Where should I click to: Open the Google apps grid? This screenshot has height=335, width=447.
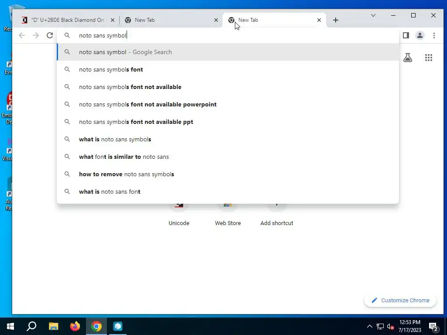pyautogui.click(x=429, y=58)
